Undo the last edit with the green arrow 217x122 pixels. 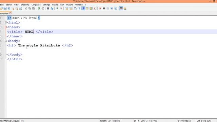[x=39, y=8]
